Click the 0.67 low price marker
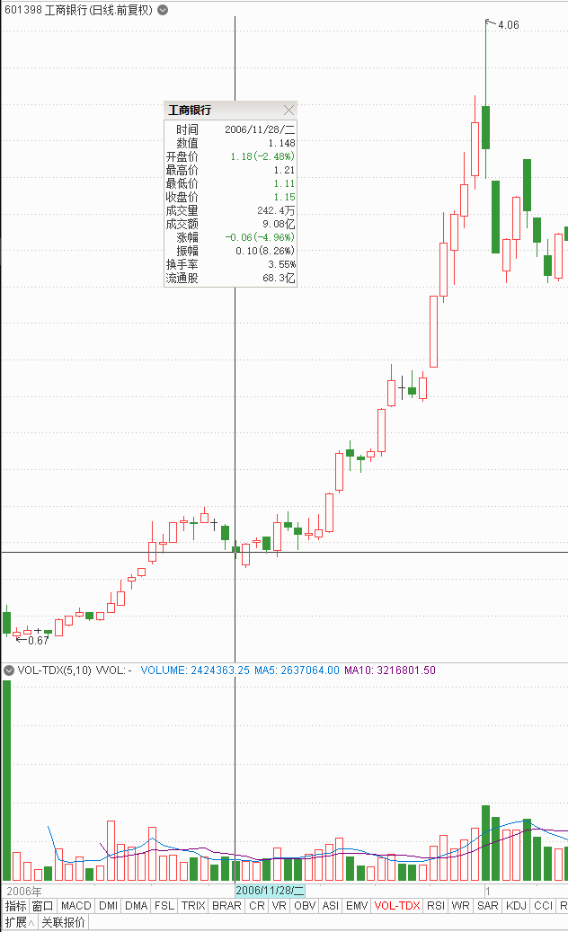Image resolution: width=568 pixels, height=932 pixels. coord(39,640)
